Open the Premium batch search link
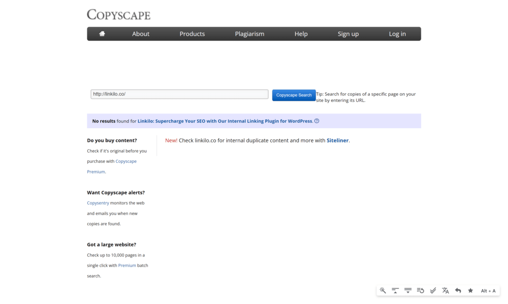 coord(127,265)
